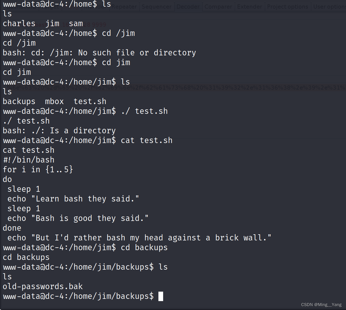Select the backups directory name

pos(19,101)
